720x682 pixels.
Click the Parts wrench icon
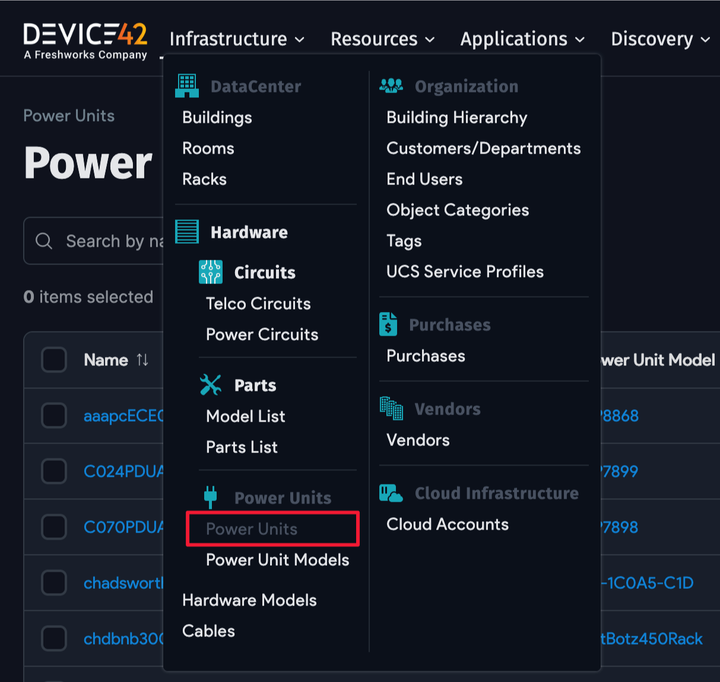coord(211,384)
